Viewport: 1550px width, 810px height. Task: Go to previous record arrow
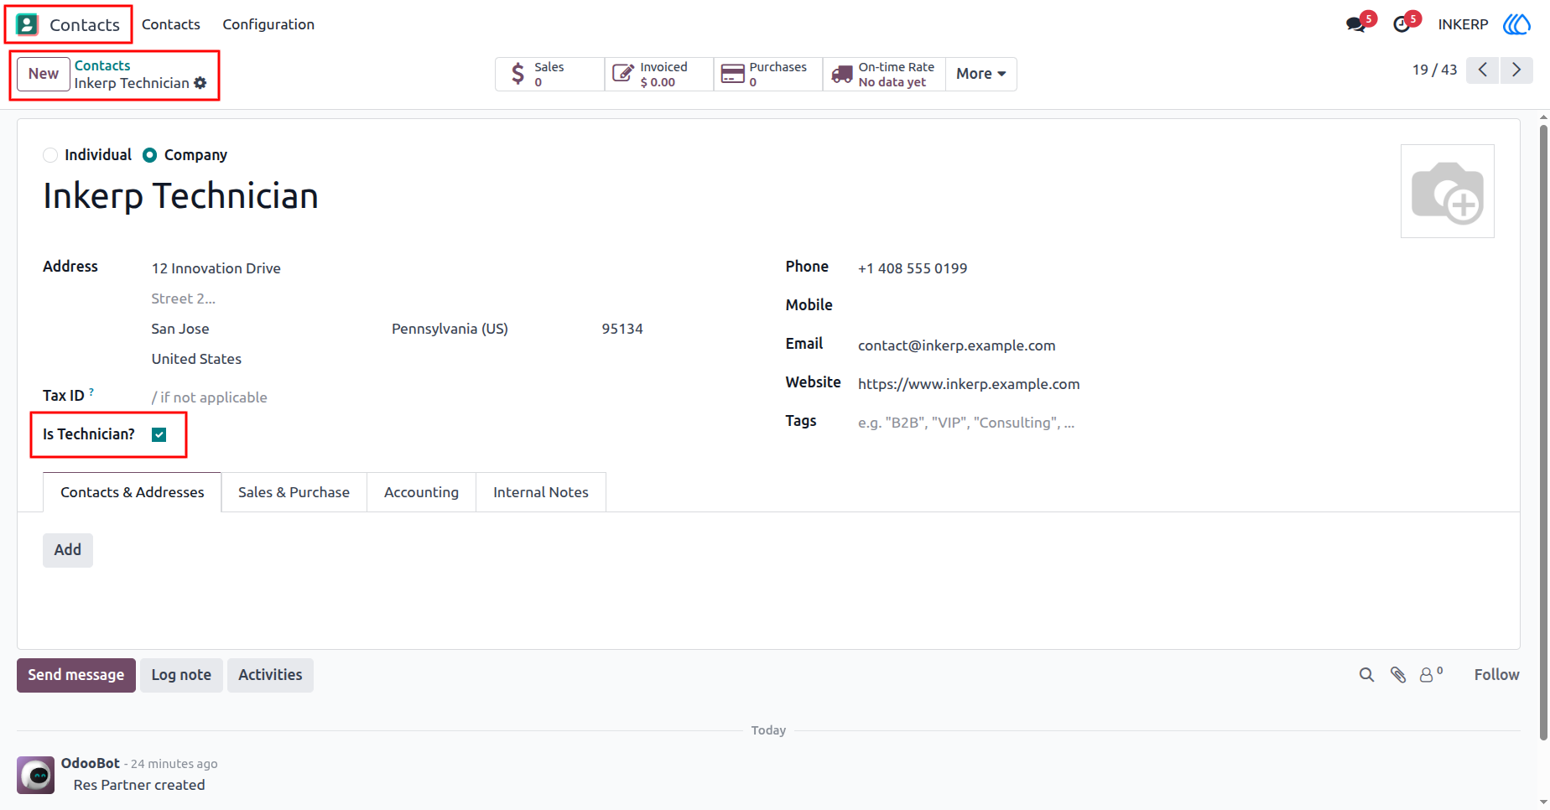pos(1483,70)
